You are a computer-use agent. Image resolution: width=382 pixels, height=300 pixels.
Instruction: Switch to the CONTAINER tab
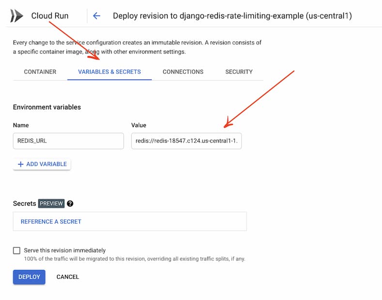(x=40, y=72)
